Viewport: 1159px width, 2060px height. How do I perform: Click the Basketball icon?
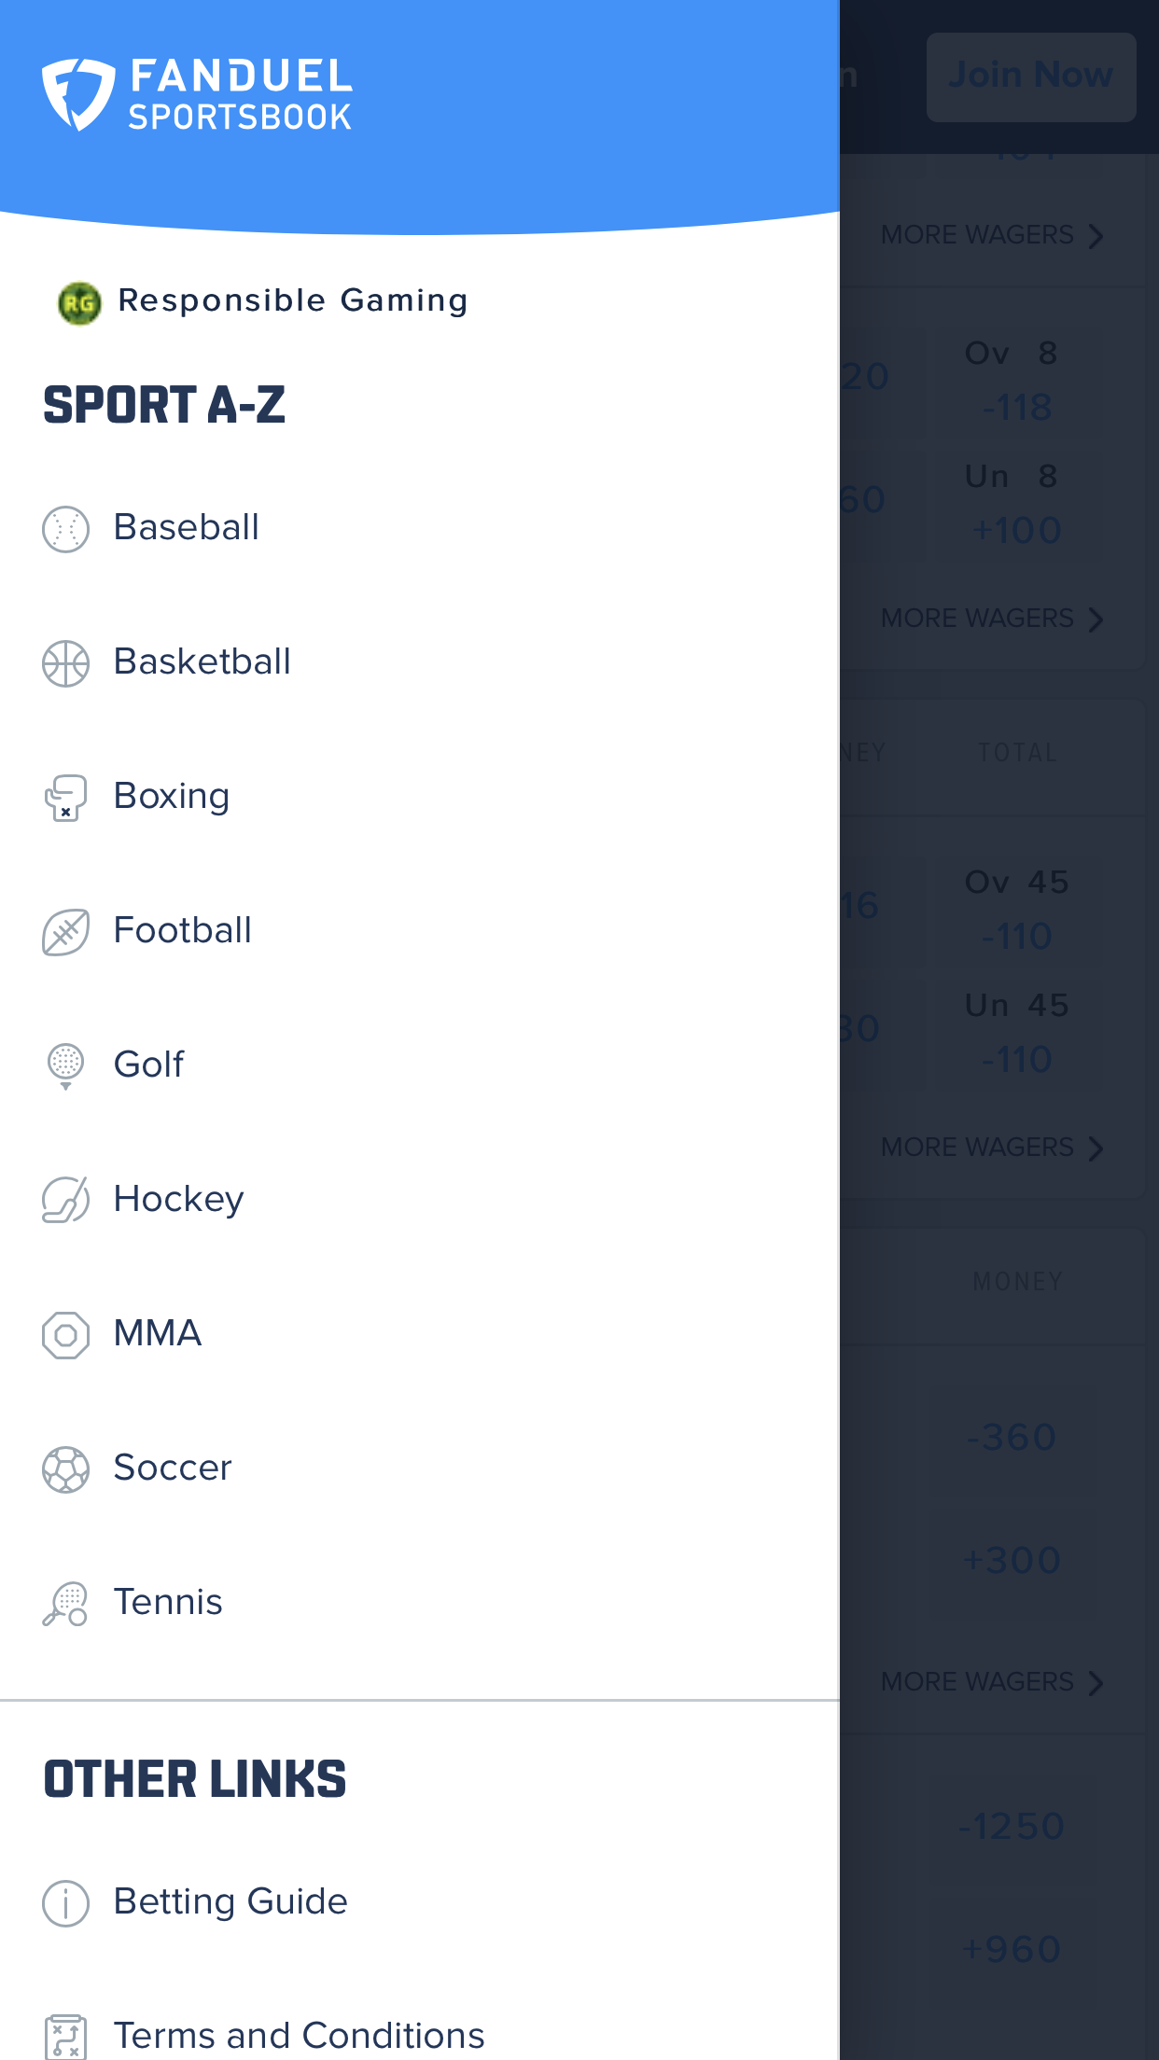point(65,663)
